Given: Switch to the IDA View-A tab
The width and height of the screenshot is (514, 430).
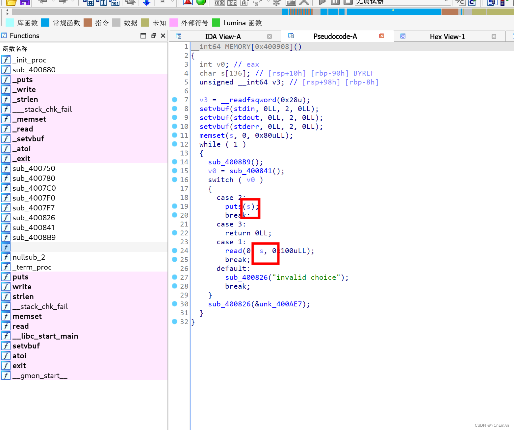Looking at the screenshot, I should [223, 36].
